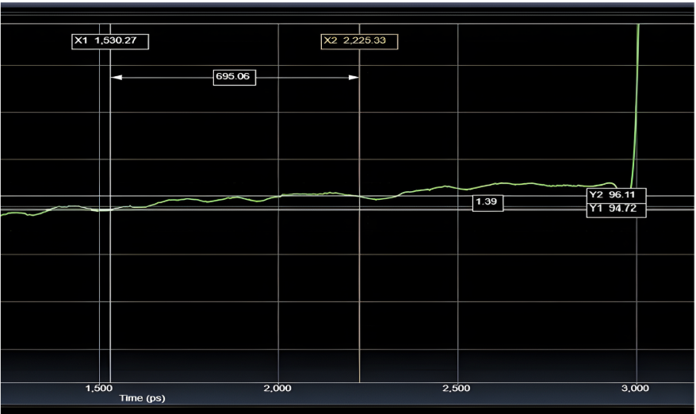Click the X1 1,530.27 cursor label
This screenshot has width=696, height=414.
coord(109,40)
